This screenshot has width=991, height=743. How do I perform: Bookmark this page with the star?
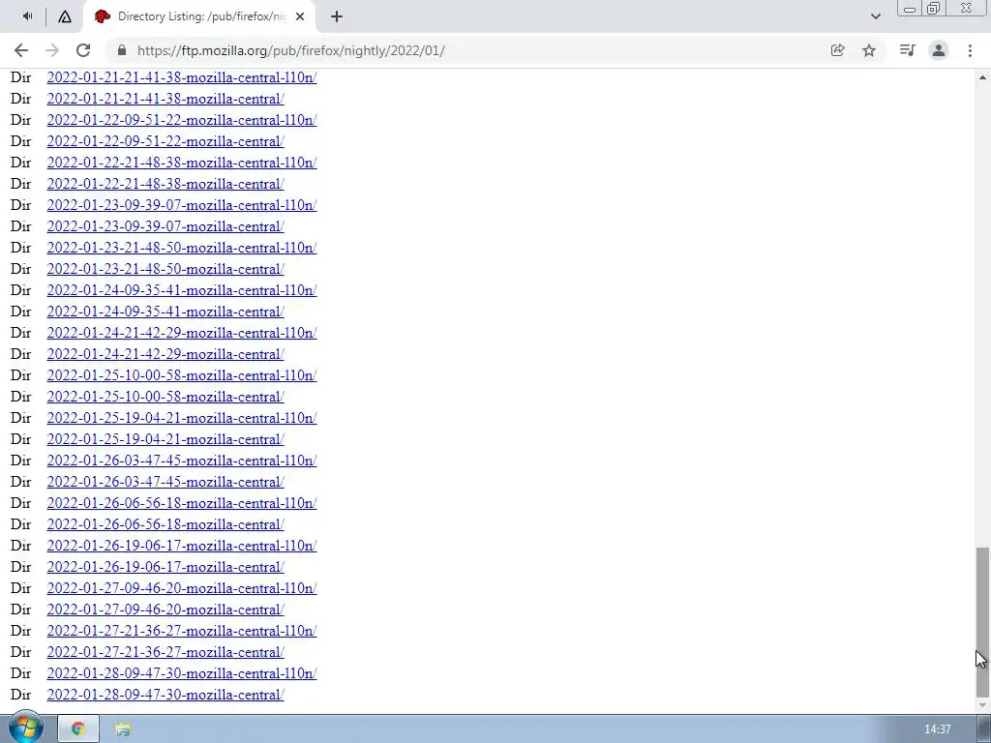(869, 50)
